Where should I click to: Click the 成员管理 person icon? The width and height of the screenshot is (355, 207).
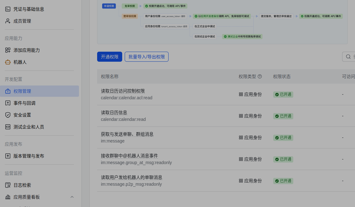8,21
